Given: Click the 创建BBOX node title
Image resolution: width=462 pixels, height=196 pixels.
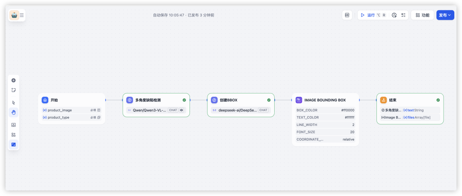Looking at the screenshot, I should pyautogui.click(x=228, y=100).
